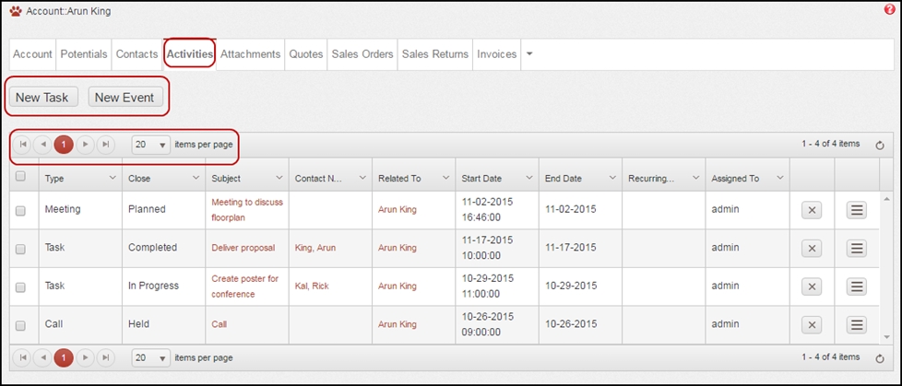Switch to the Contacts tab
This screenshot has height=386, width=902.
pyautogui.click(x=136, y=54)
